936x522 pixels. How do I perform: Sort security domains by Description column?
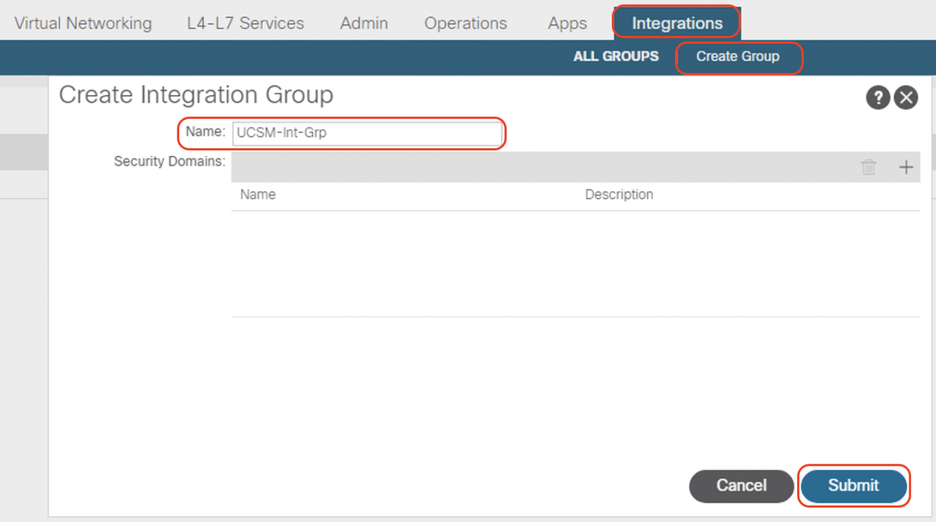(619, 195)
